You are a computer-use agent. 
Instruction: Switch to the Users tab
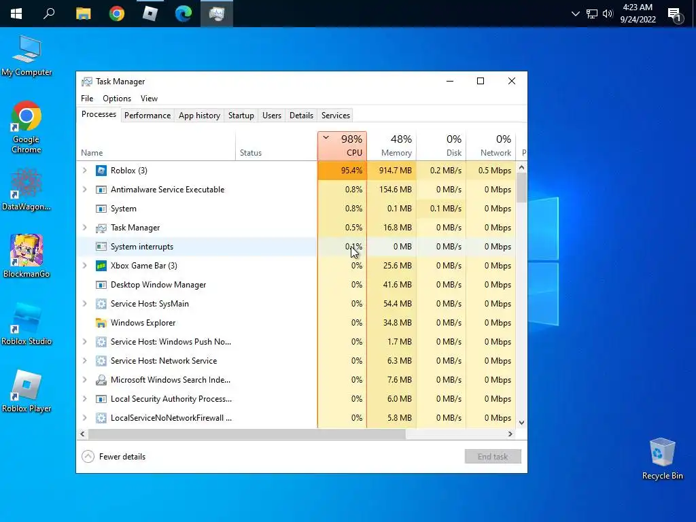tap(272, 116)
